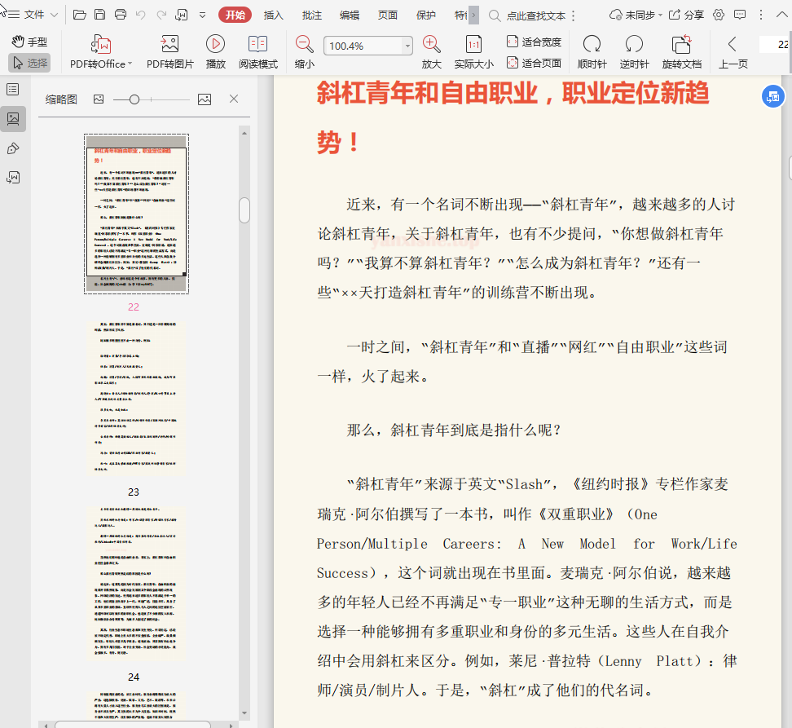Viewport: 792px width, 728px height.
Task: Expand the PDF转Office dropdown
Action: click(x=129, y=64)
